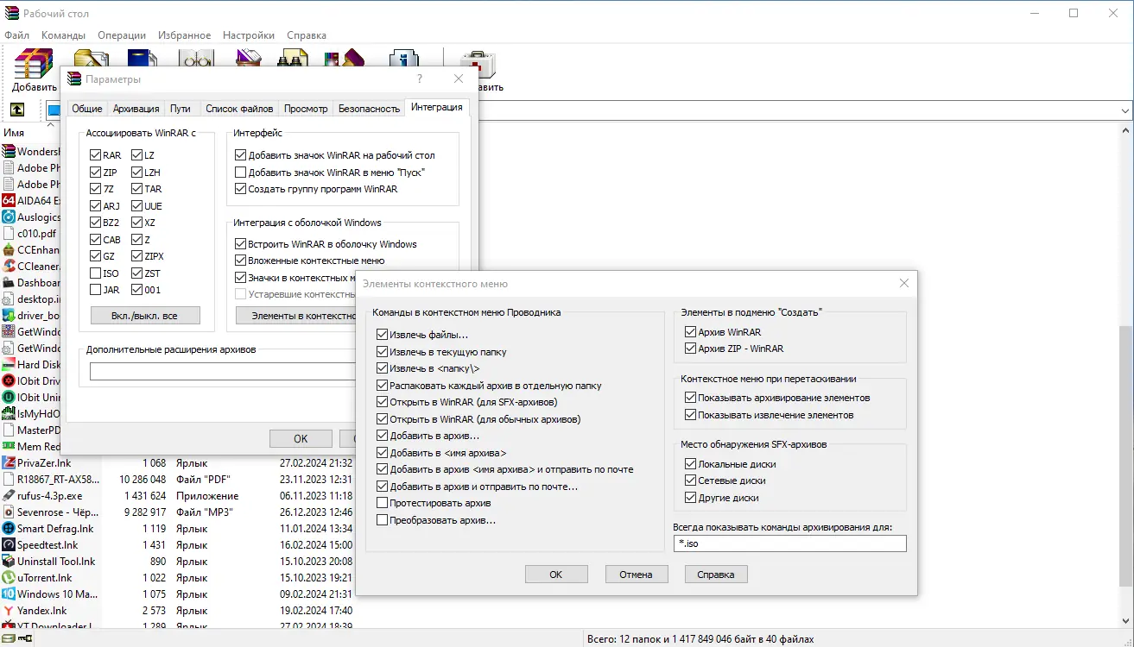Select the Wondershare file icon
The height and width of the screenshot is (647, 1134).
pos(10,151)
